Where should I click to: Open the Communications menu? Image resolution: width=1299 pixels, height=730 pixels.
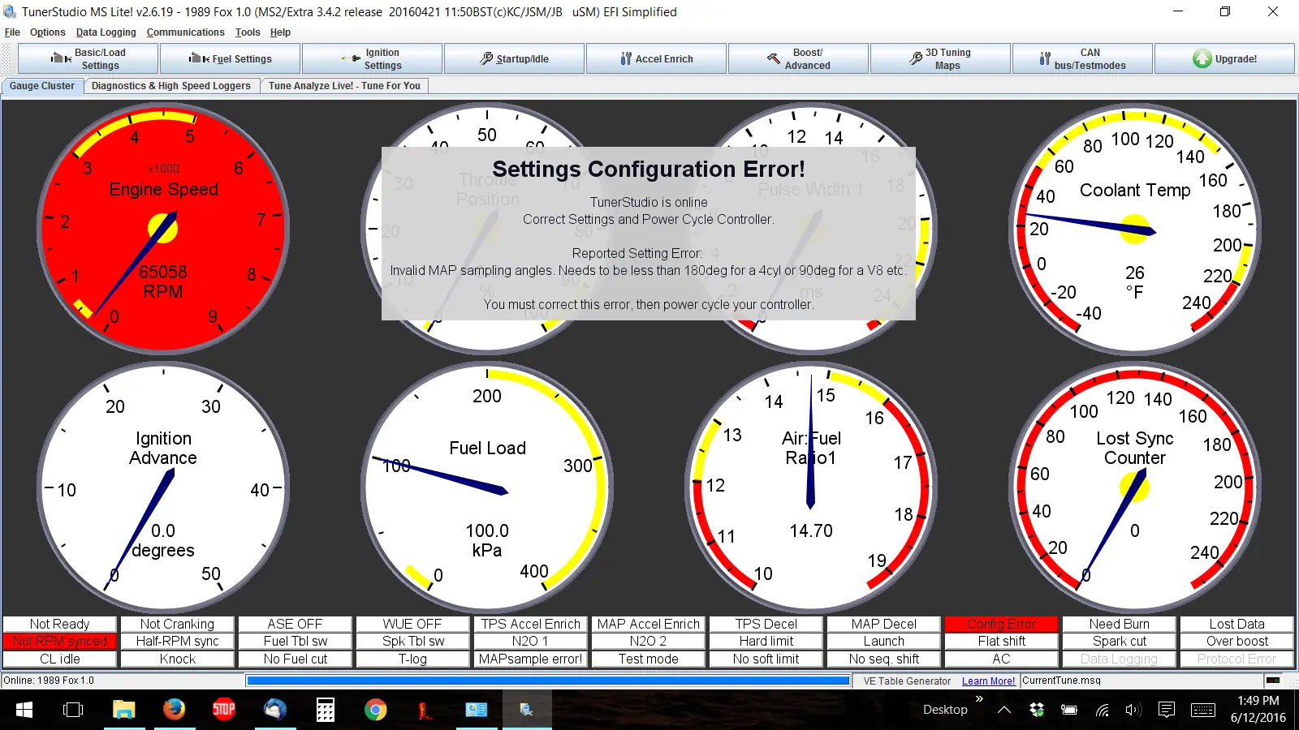(x=186, y=32)
